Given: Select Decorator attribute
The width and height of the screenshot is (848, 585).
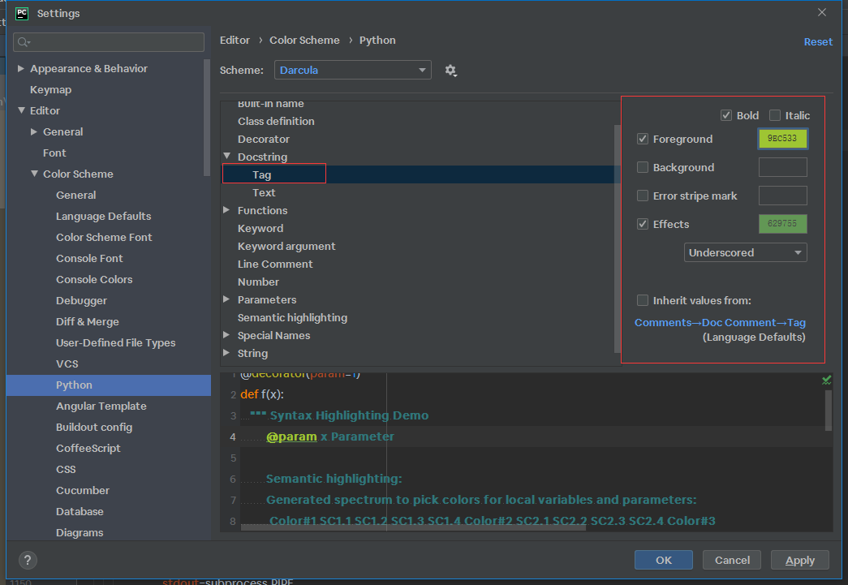Looking at the screenshot, I should [x=264, y=139].
